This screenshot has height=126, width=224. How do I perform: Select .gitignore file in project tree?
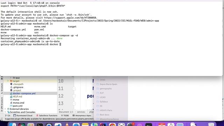pos(18,87)
